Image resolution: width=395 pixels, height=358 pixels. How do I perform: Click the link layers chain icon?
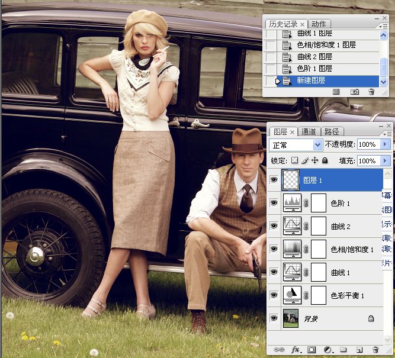click(278, 350)
